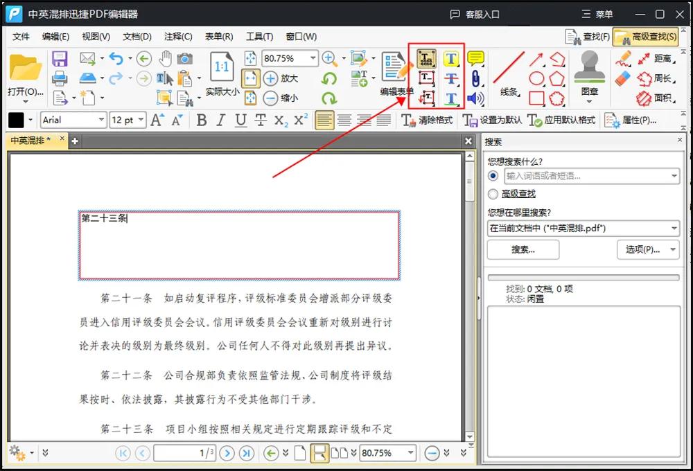Select the Eraser tool icon
Image resolution: width=693 pixels, height=471 pixels.
pyautogui.click(x=623, y=78)
